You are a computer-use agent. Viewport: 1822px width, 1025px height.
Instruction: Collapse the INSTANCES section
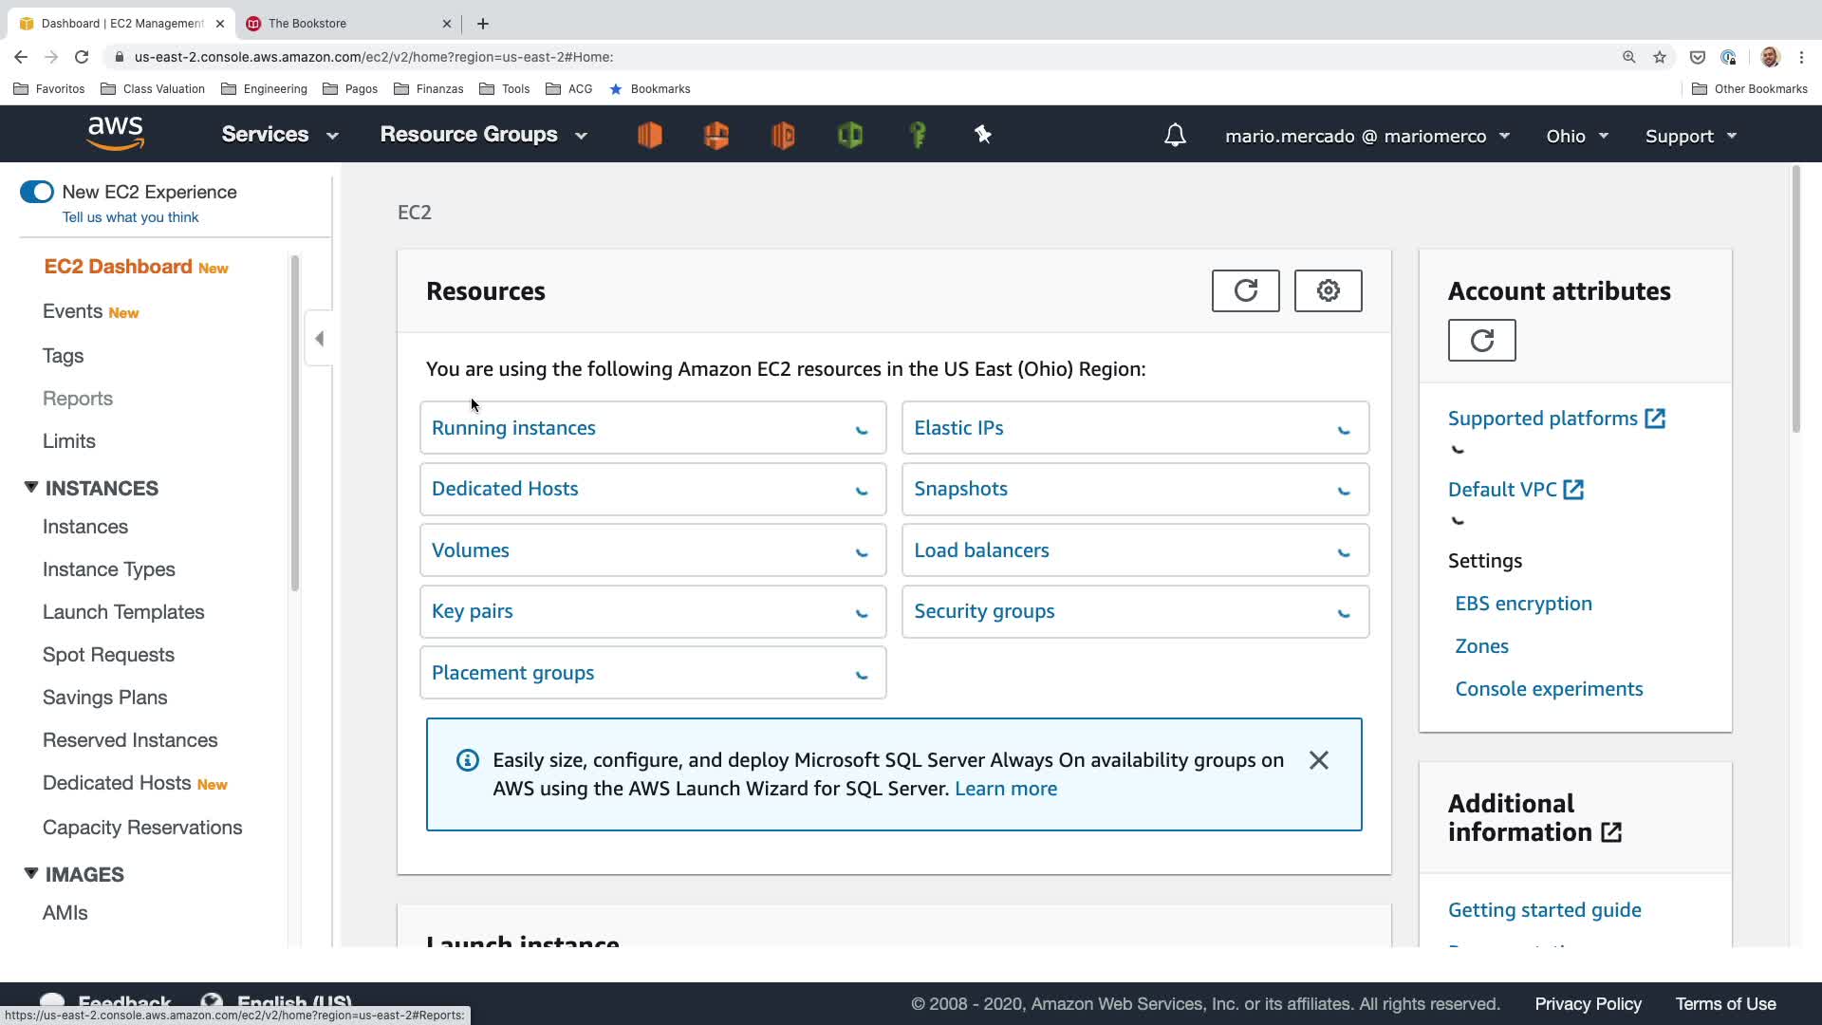(x=31, y=488)
